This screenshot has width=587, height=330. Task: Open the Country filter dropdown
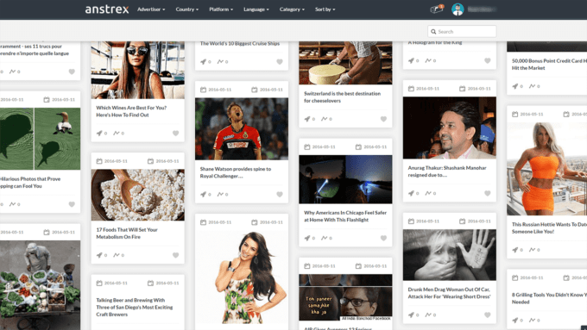tap(186, 9)
